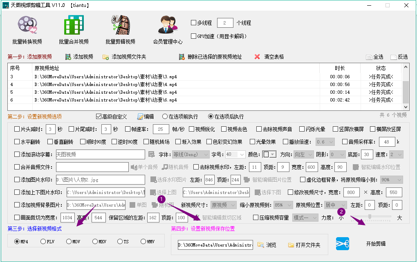Click the blue scissors start-cutting icon
417x262 pixels.
click(x=343, y=244)
